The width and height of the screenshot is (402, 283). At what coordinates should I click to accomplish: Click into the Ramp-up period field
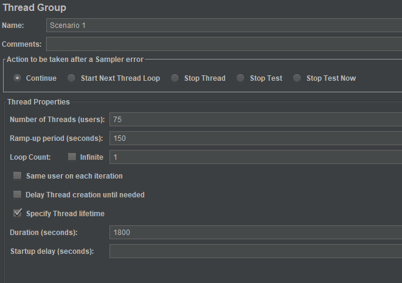[255, 138]
